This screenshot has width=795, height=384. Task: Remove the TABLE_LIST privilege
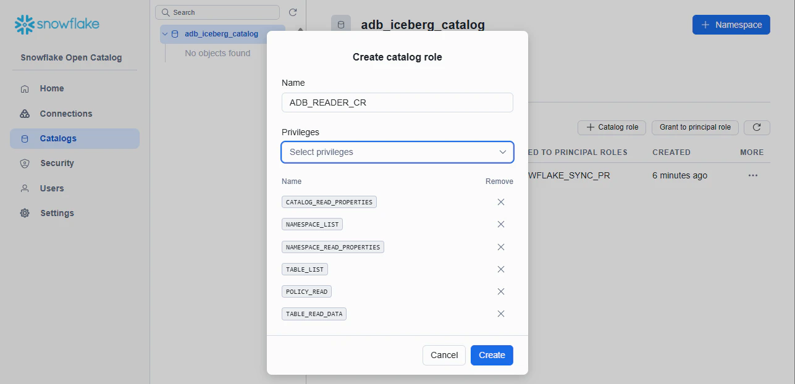pos(501,269)
